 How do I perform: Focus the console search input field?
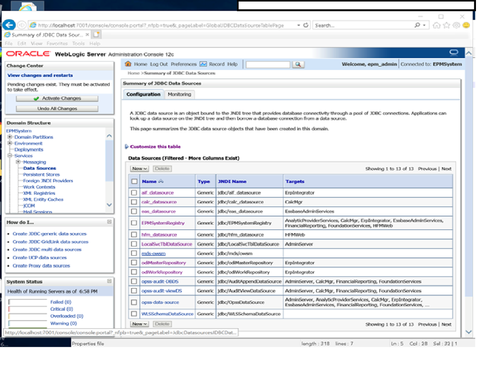pos(268,65)
